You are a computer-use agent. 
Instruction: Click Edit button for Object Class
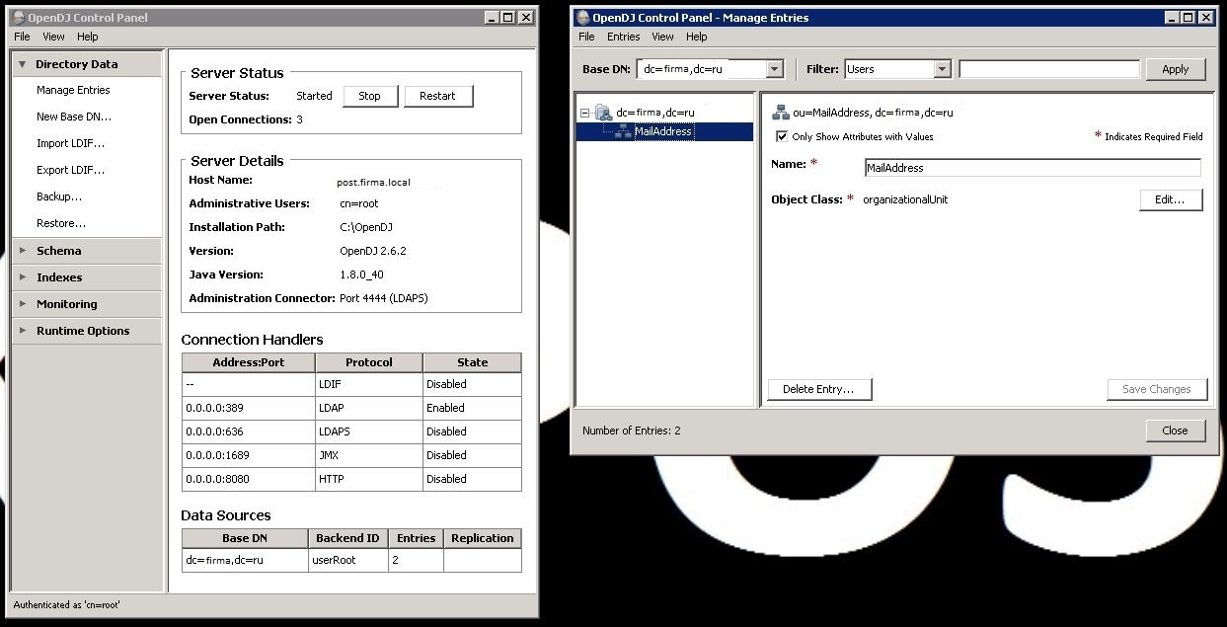pyautogui.click(x=1171, y=199)
